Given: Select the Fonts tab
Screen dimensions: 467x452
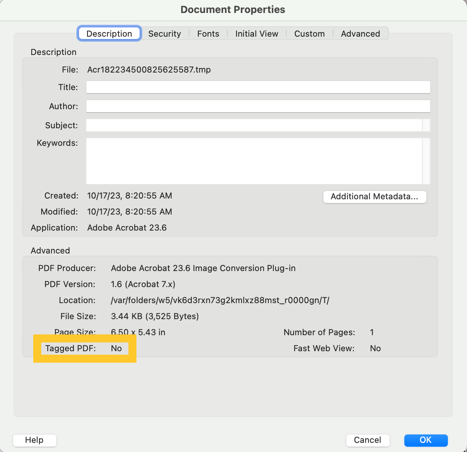Looking at the screenshot, I should [208, 34].
